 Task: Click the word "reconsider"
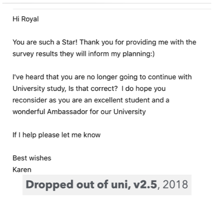click(x=30, y=100)
